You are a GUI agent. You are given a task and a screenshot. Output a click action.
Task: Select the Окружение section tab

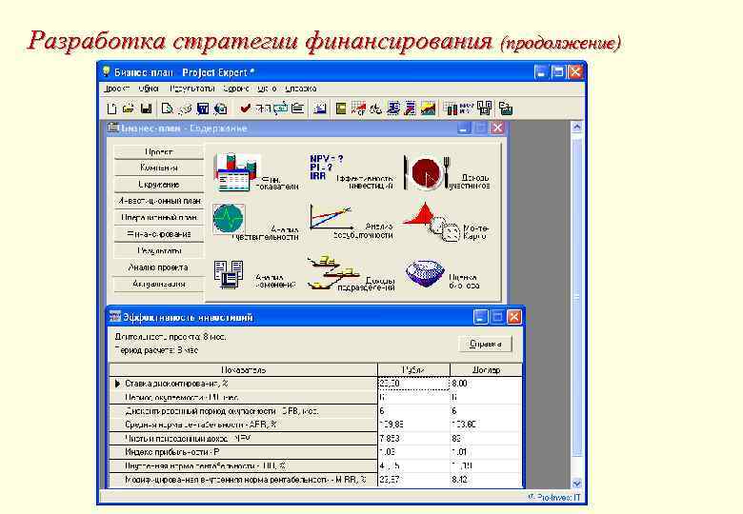coord(159,184)
